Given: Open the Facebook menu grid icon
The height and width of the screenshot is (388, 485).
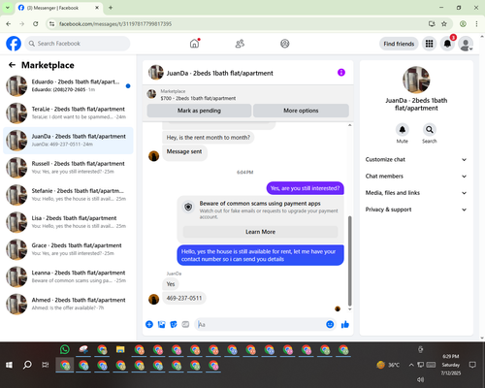Looking at the screenshot, I should click(x=429, y=44).
